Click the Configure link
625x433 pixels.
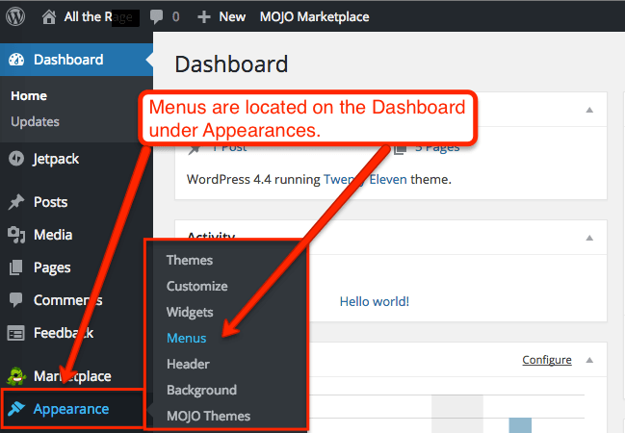(547, 360)
